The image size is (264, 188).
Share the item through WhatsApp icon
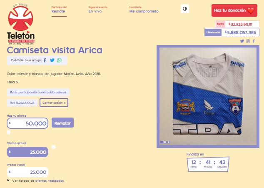pyautogui.click(x=59, y=60)
